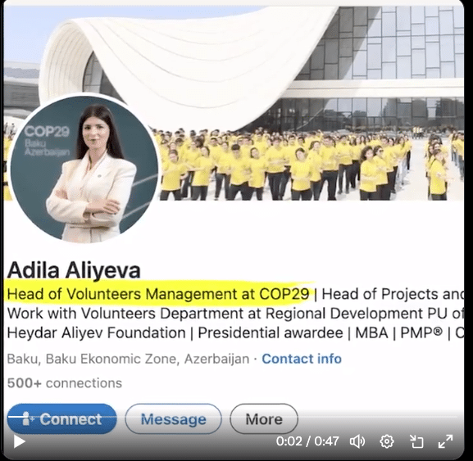Seek along the video progress bar
Screen dimensions: 473x461
[x=232, y=417]
